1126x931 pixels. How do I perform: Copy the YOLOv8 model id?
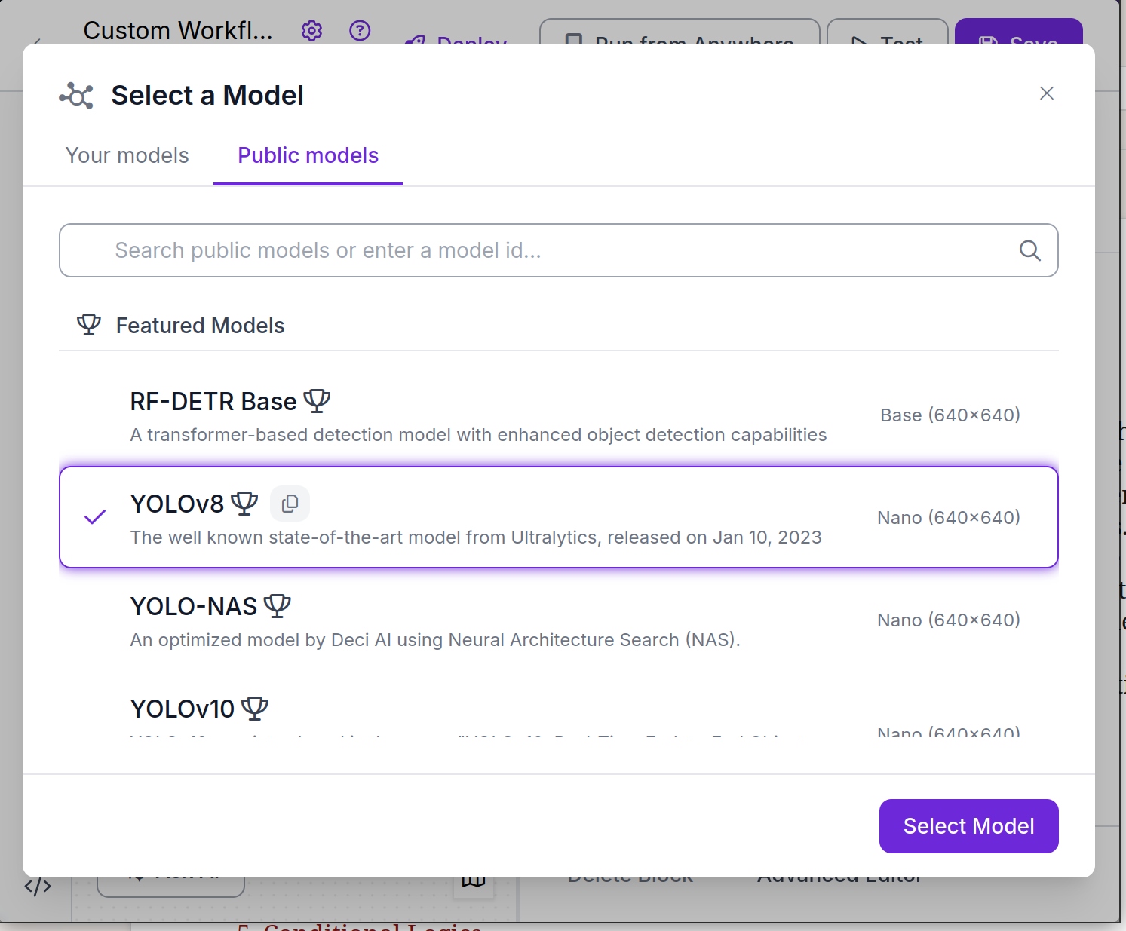pos(290,504)
